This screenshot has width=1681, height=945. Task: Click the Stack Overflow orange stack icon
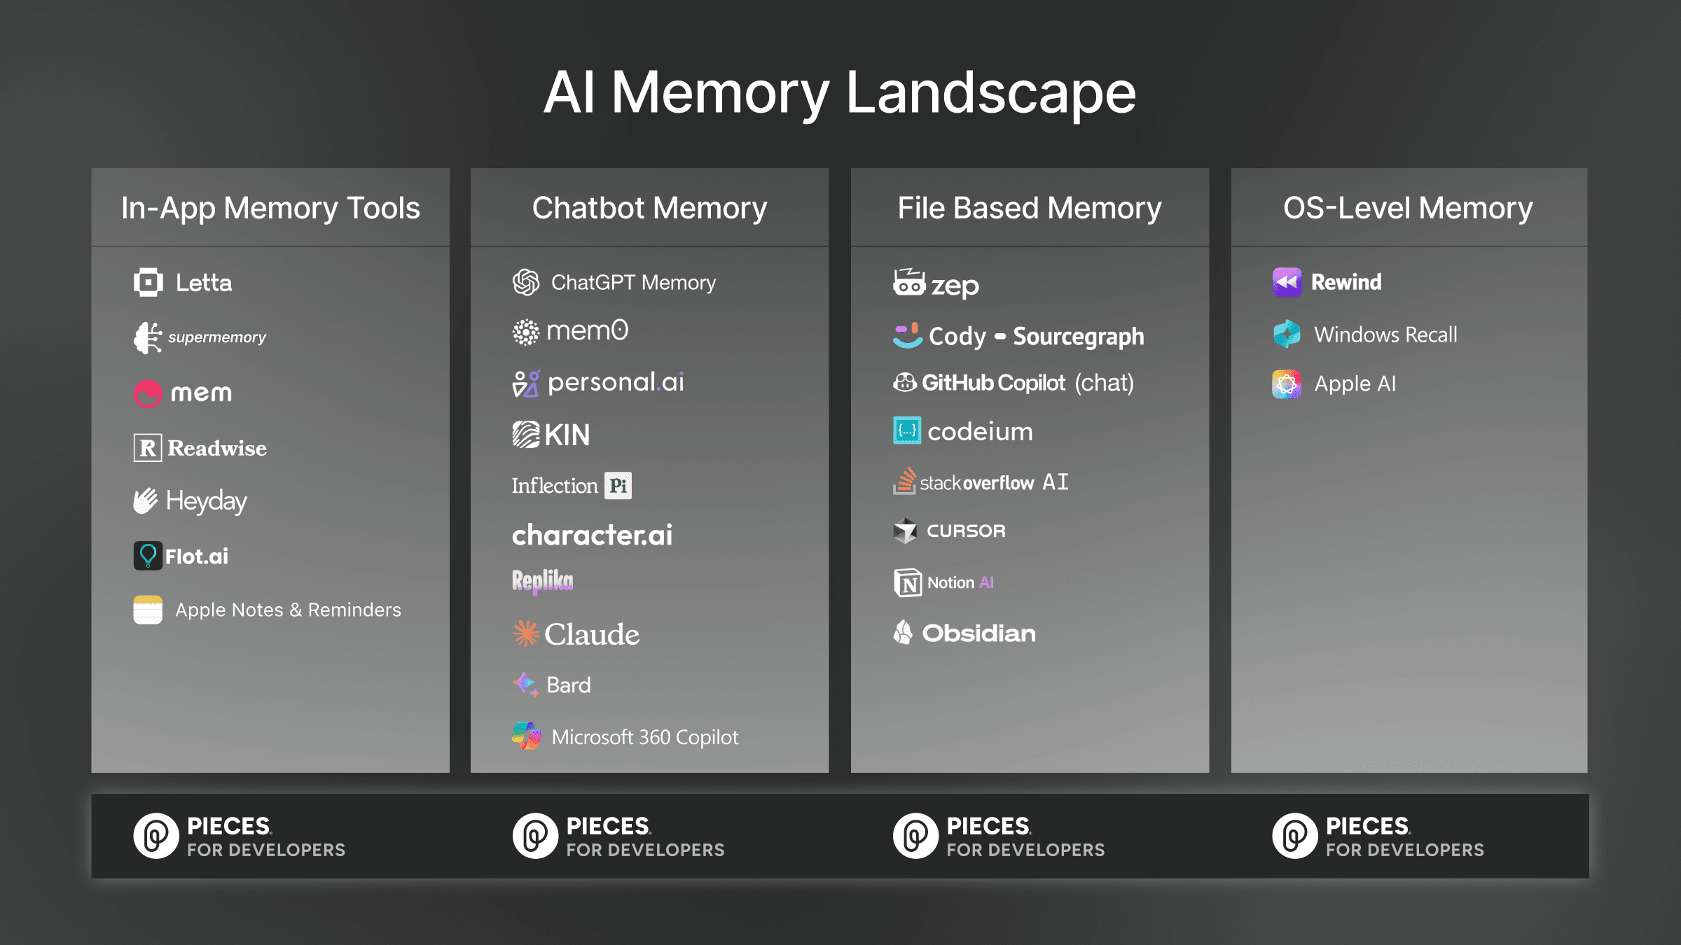click(x=904, y=481)
